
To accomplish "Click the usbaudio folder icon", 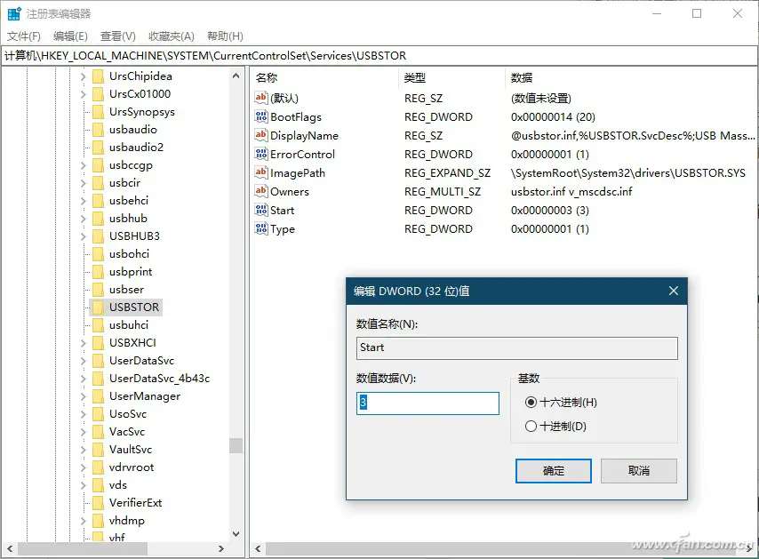I will pos(98,130).
